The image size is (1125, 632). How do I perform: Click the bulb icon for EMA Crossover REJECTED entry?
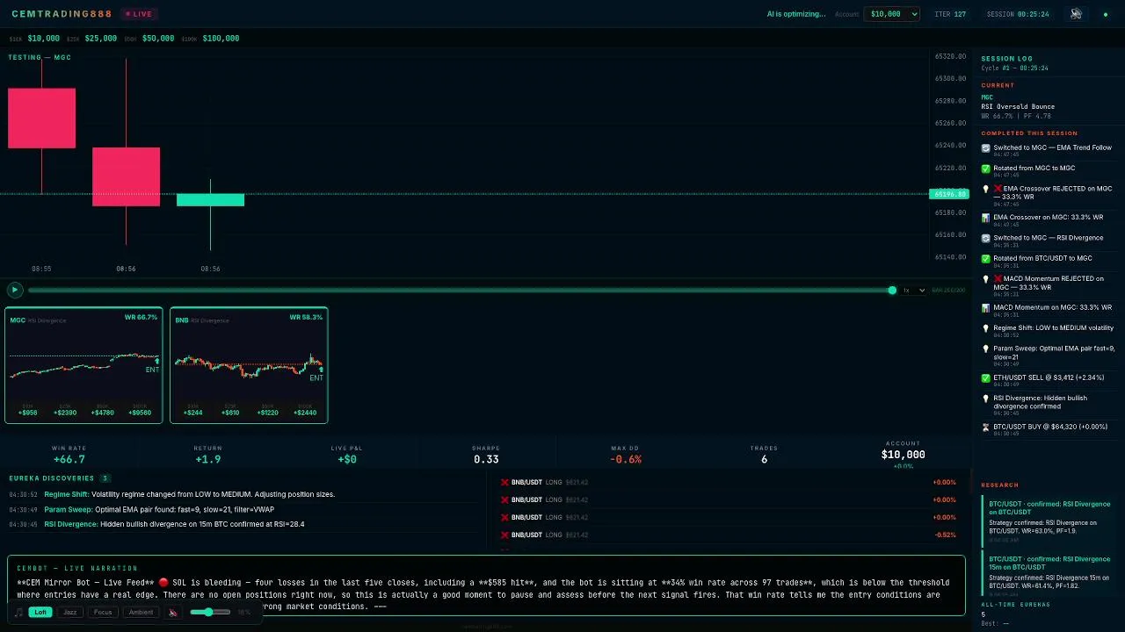985,189
